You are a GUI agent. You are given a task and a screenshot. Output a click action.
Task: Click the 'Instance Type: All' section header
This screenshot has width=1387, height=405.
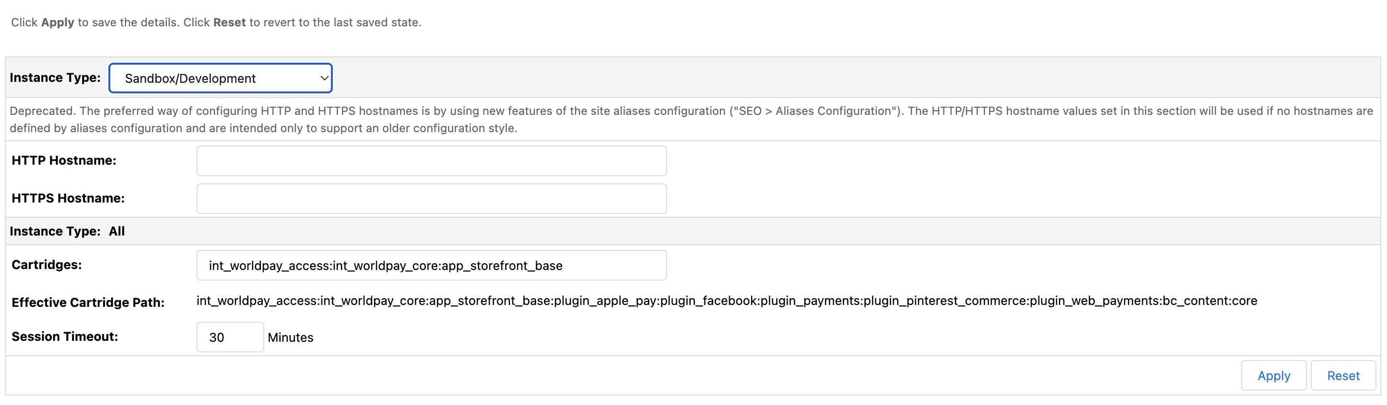click(x=67, y=232)
